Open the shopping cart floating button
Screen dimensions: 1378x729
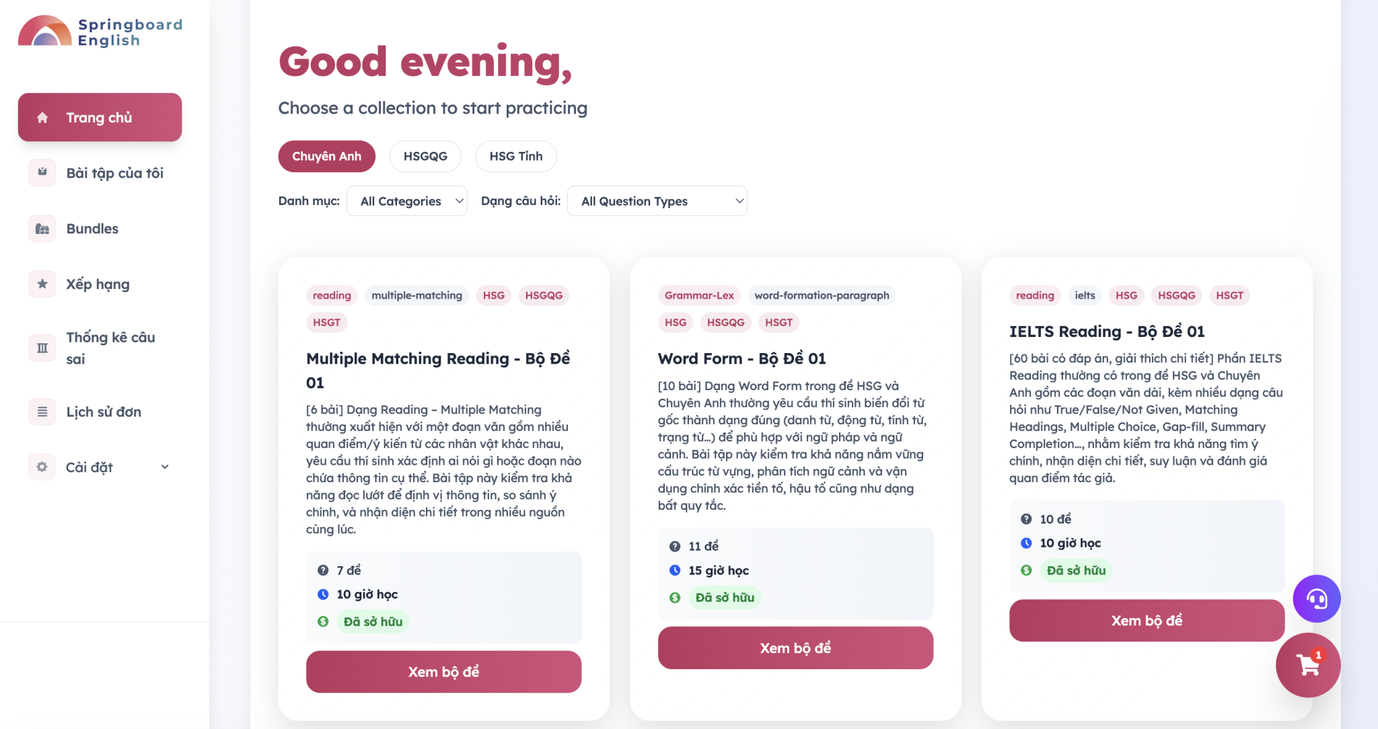1308,665
